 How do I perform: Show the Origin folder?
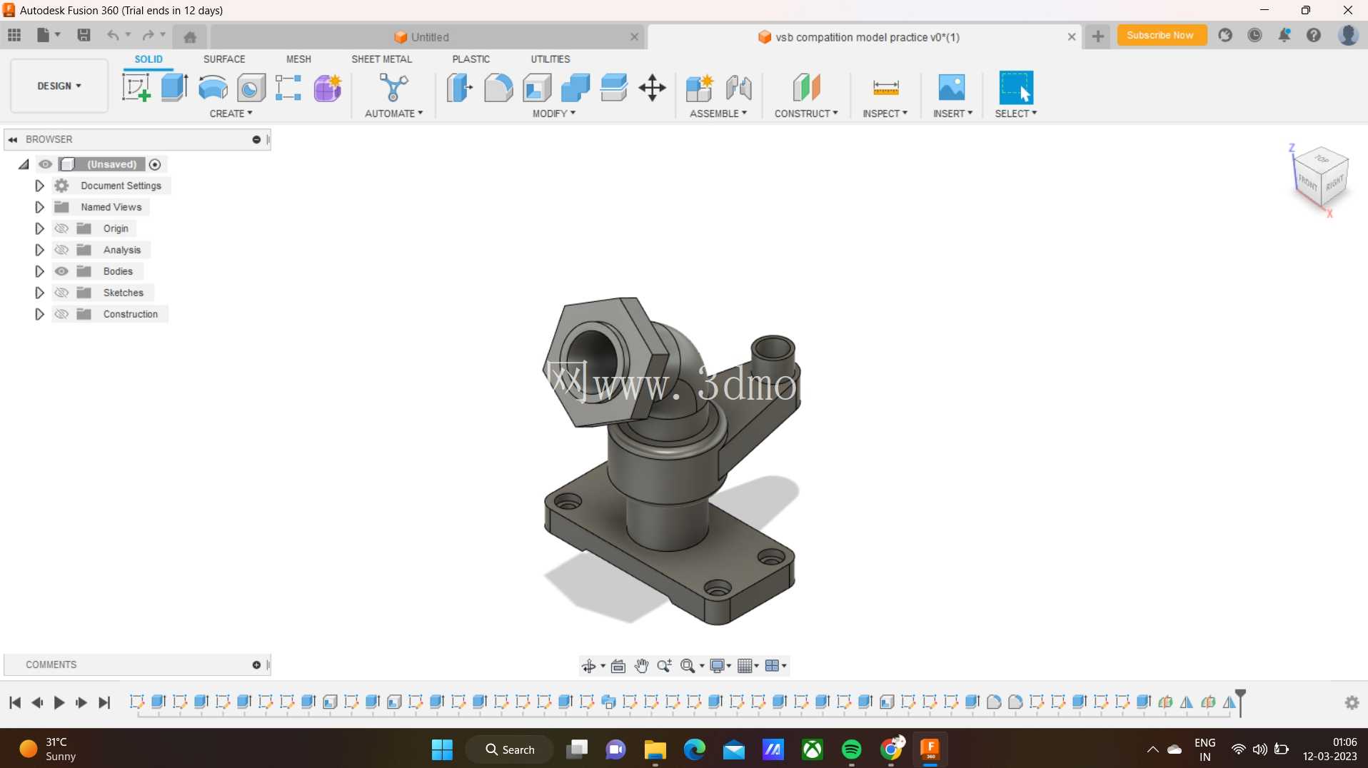tap(61, 228)
